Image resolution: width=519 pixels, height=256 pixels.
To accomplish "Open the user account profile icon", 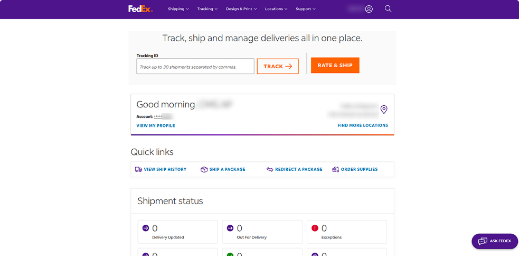I will 369,9.
